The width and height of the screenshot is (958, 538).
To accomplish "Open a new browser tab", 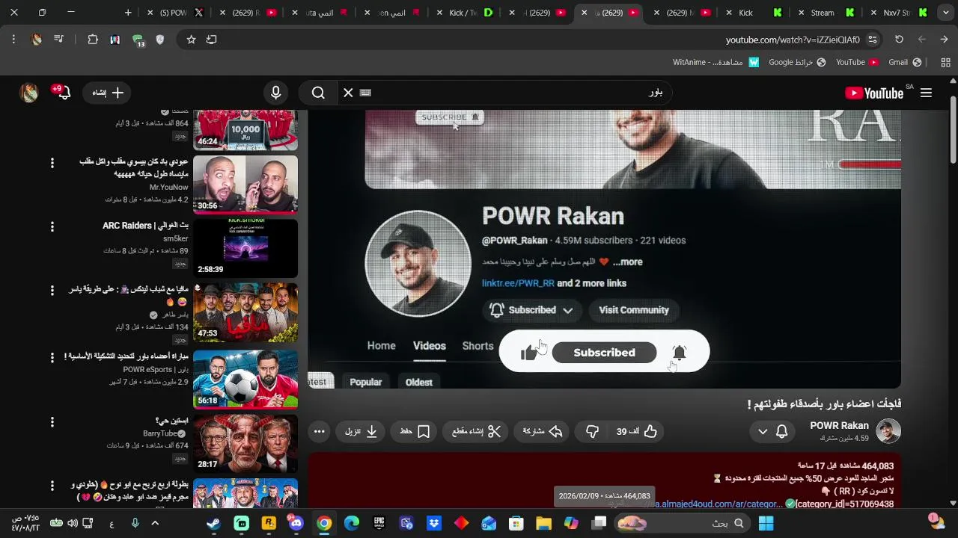I will coord(128,13).
